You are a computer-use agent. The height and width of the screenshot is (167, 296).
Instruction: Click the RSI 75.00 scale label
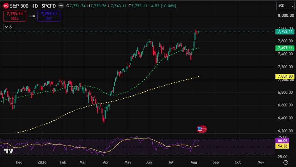click(283, 137)
